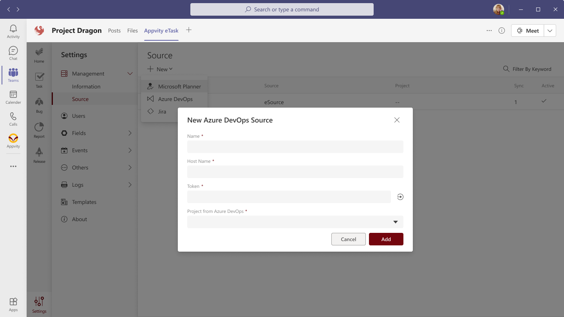The image size is (564, 317).
Task: Select Azure DevOps from the New menu
Action: pyautogui.click(x=175, y=99)
